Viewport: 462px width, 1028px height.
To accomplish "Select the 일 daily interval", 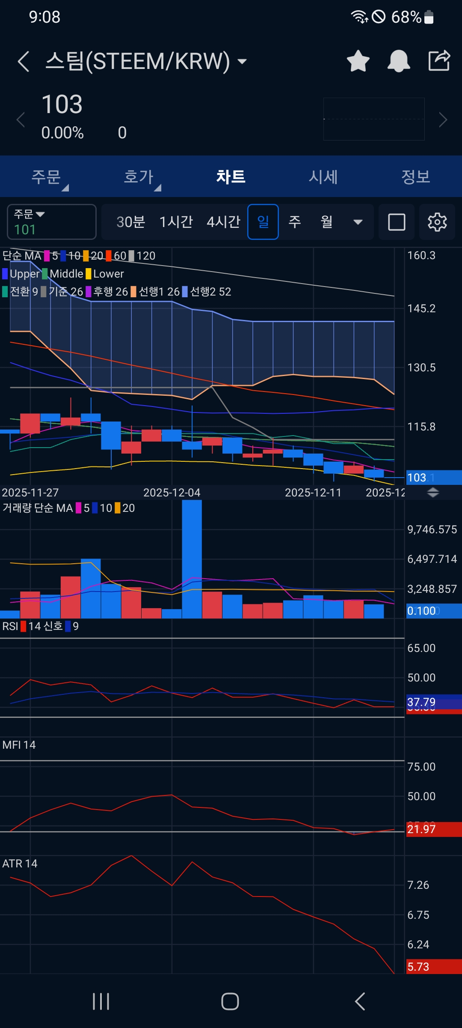I will tap(263, 222).
